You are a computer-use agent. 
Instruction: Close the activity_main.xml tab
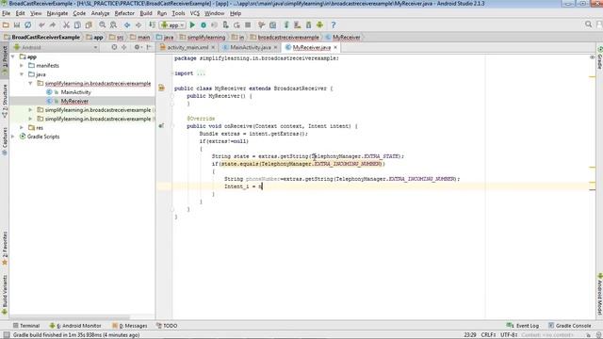(x=213, y=47)
